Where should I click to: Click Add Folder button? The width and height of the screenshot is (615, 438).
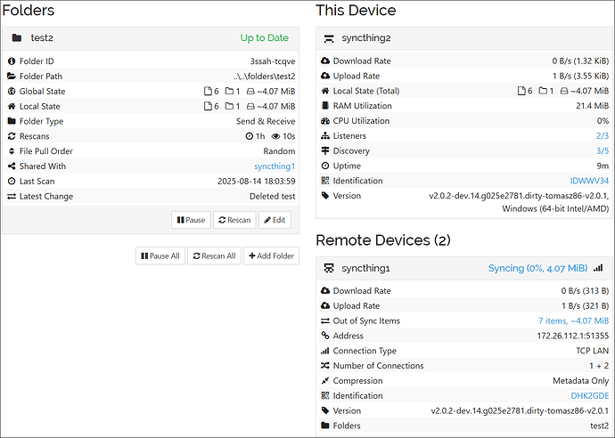(271, 255)
